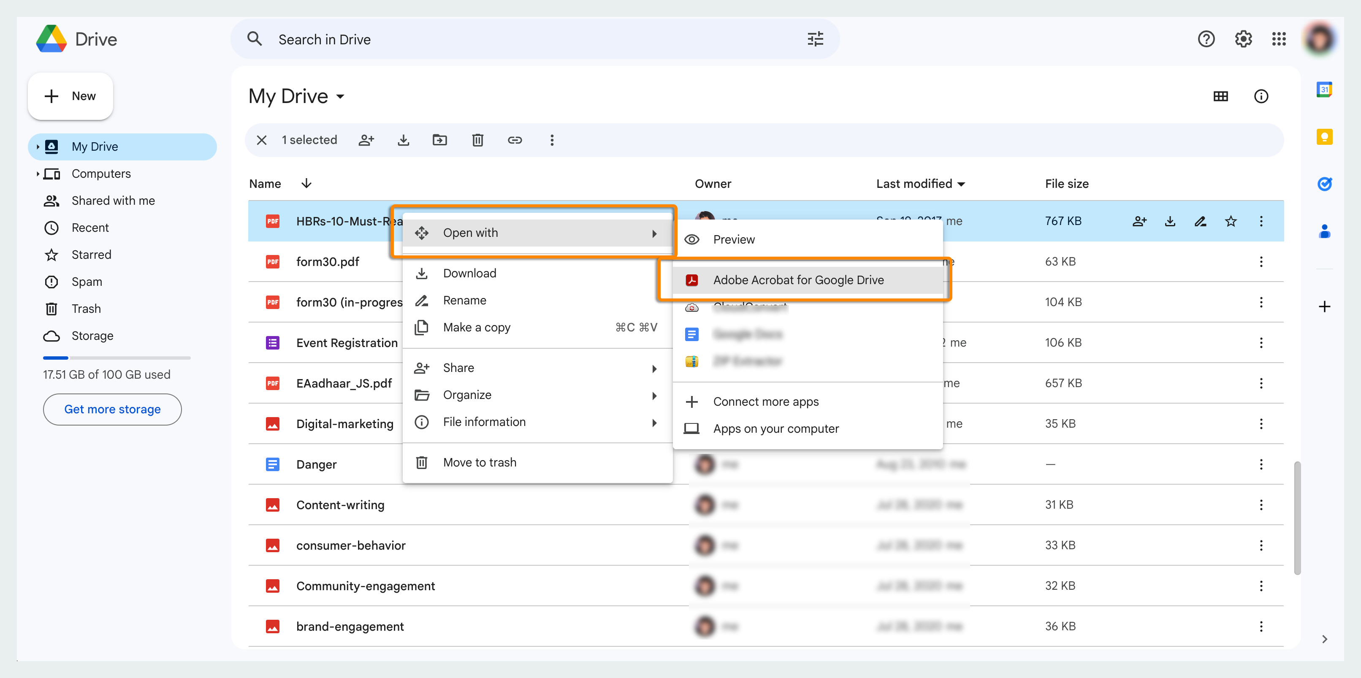Image resolution: width=1361 pixels, height=678 pixels.
Task: Open the My Drive dropdown
Action: click(x=342, y=97)
